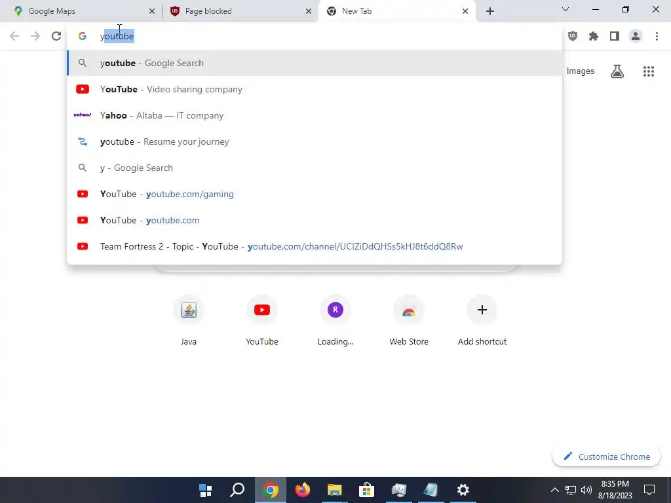The width and height of the screenshot is (671, 503).
Task: Open the Java shortcut tile
Action: (188, 320)
